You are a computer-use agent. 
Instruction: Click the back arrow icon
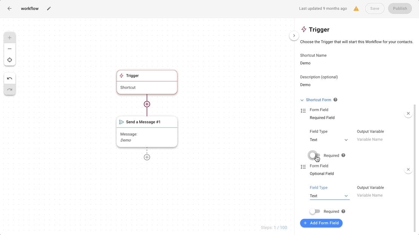(x=10, y=9)
